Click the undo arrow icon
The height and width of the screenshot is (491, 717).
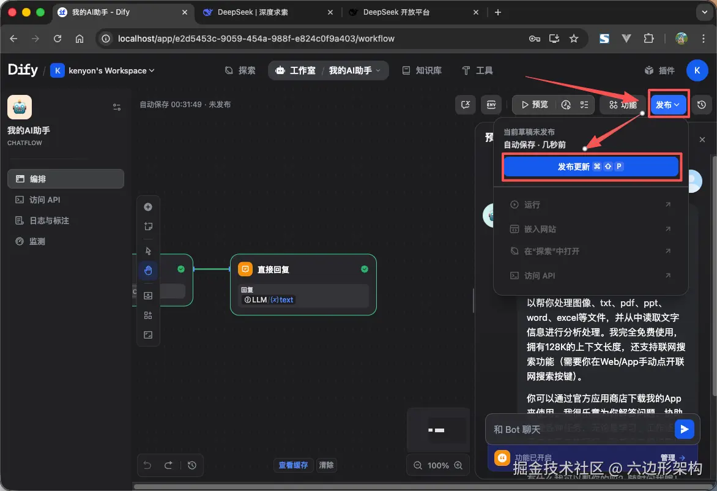point(147,465)
